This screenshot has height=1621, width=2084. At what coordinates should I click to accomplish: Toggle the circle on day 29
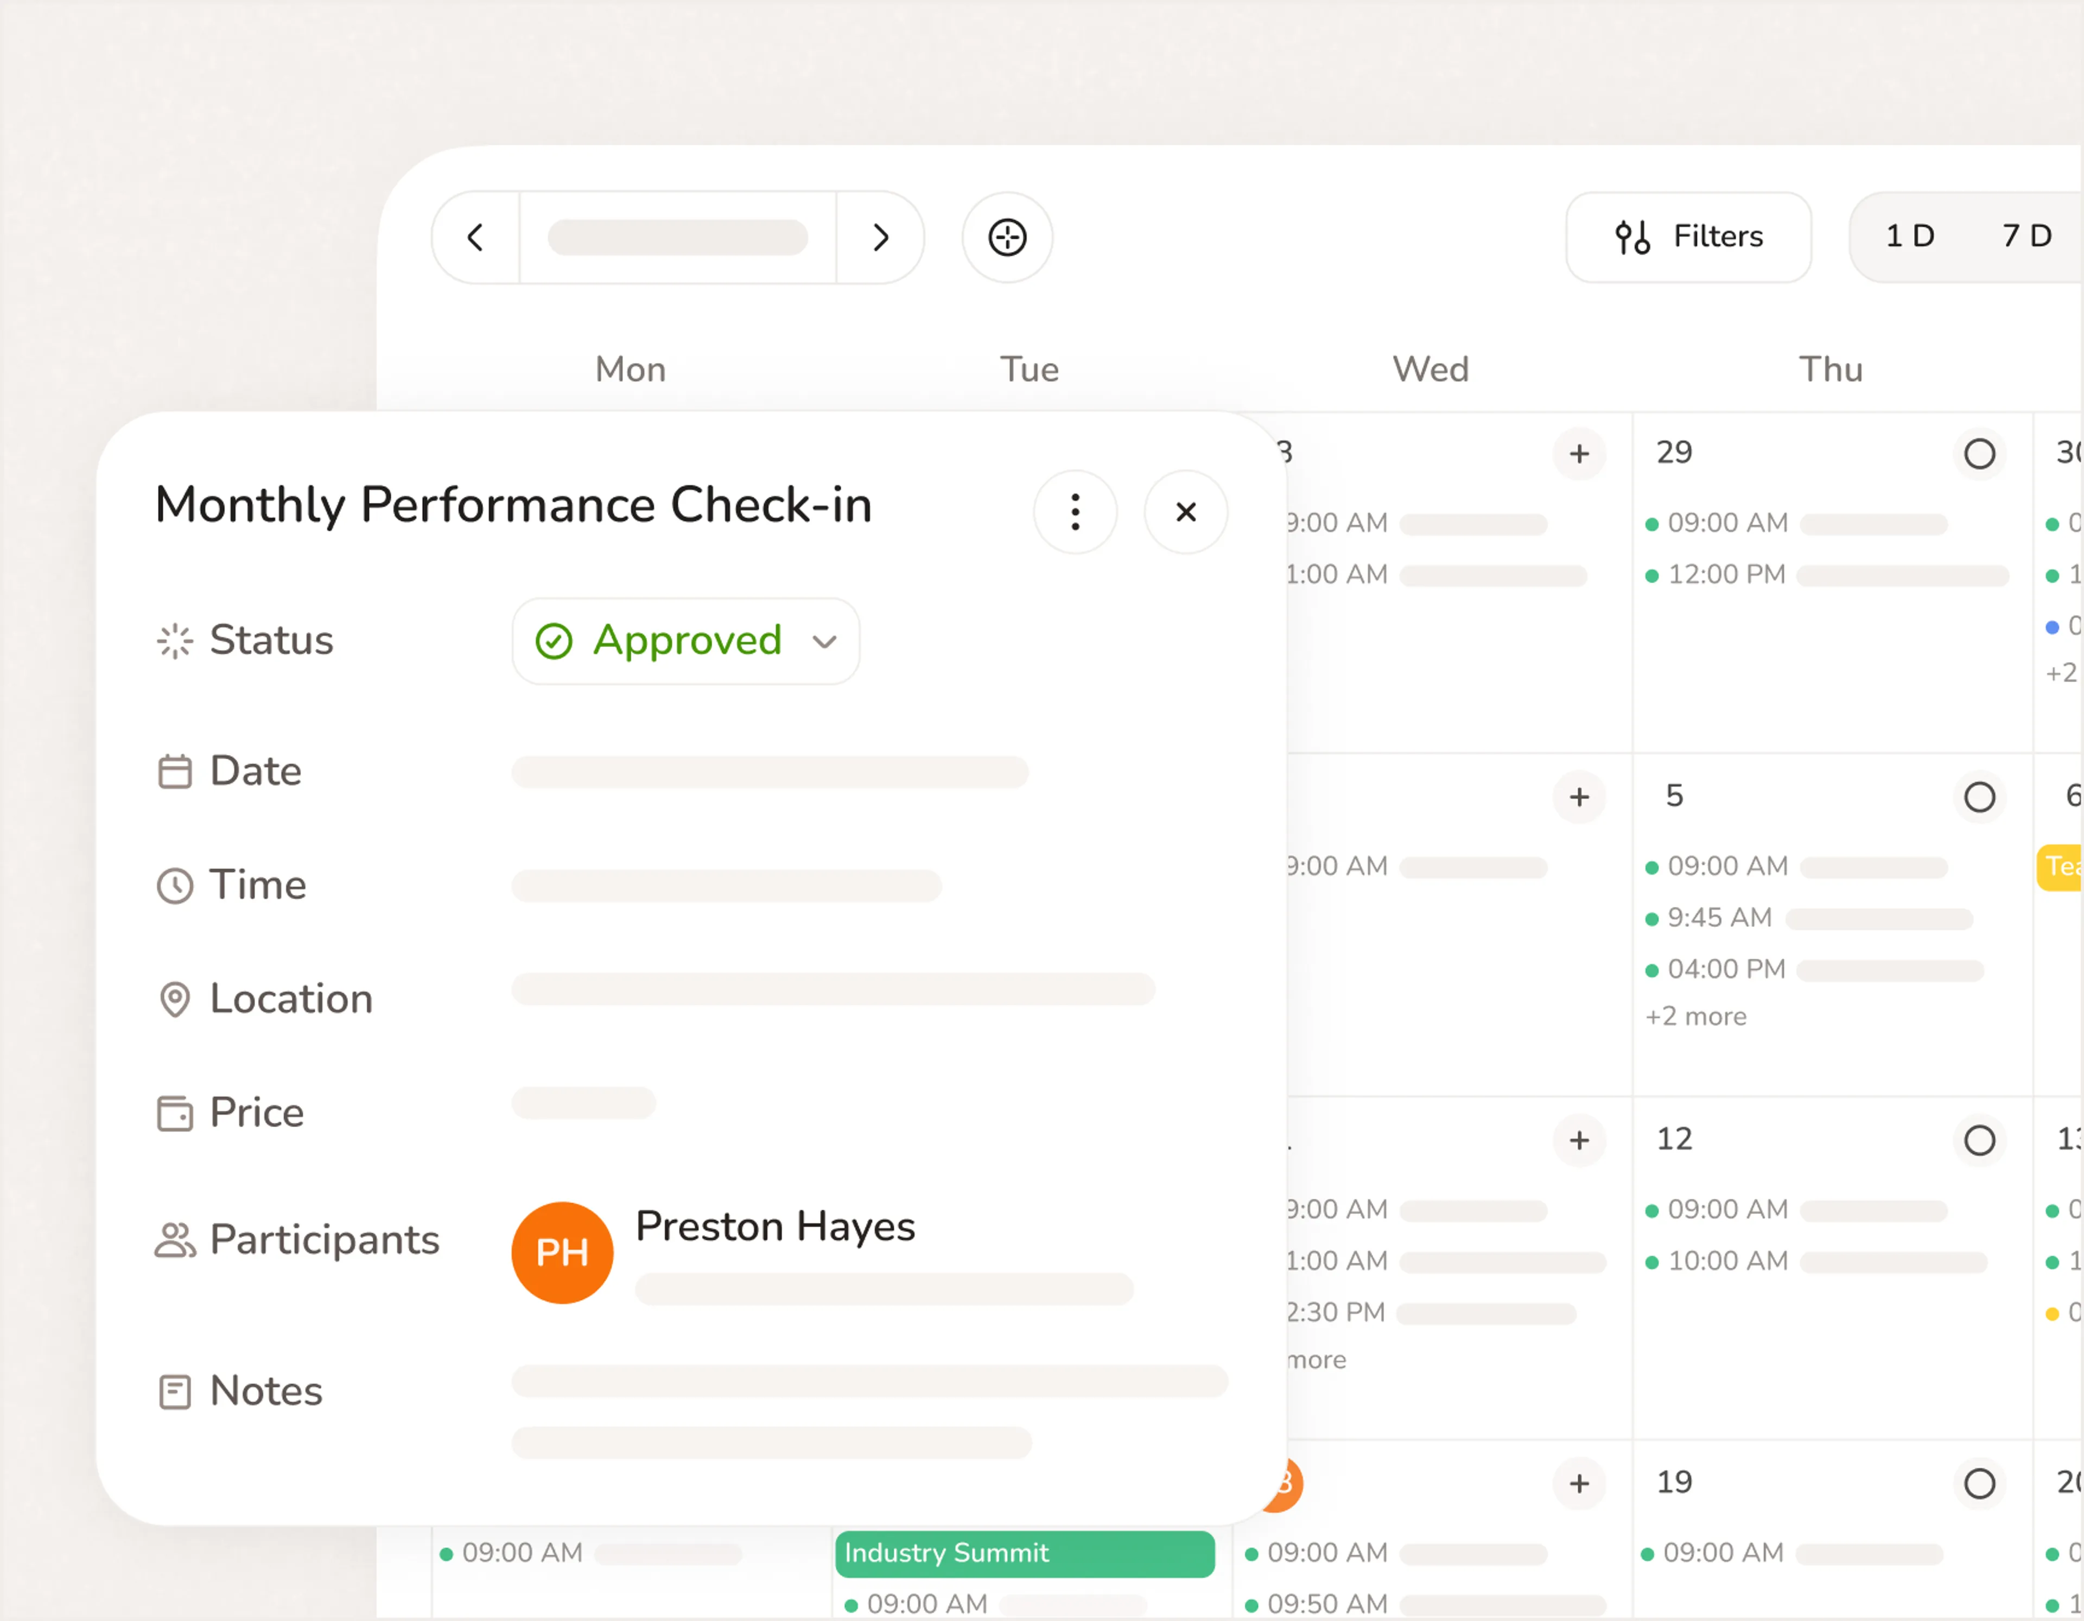(1979, 453)
